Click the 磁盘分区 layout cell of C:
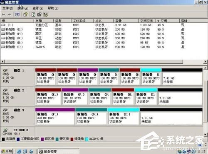This screenshot has height=154, width=208. coord(42,25)
